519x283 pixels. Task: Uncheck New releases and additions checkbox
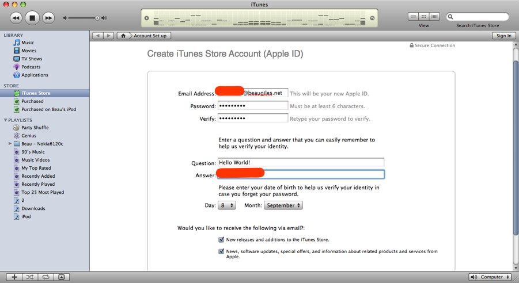click(221, 239)
